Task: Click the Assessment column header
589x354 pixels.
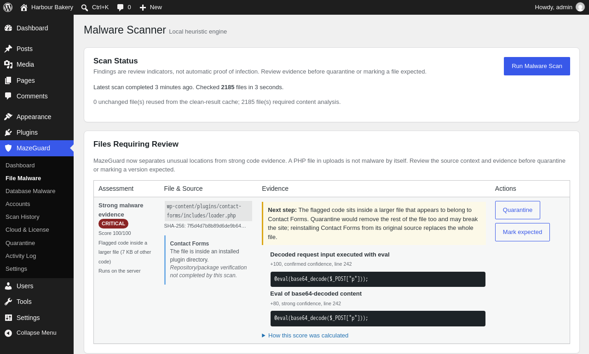Action: click(116, 188)
